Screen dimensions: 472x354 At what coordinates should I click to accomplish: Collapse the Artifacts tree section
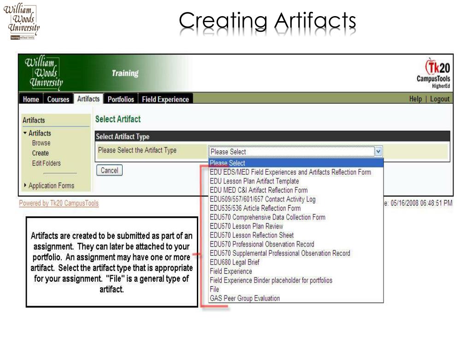(25, 133)
